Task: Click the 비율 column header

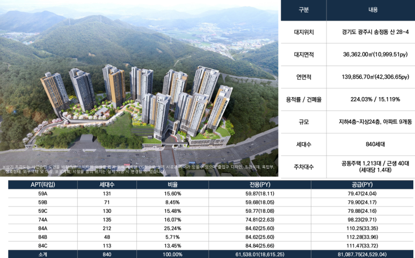Action: (x=172, y=185)
